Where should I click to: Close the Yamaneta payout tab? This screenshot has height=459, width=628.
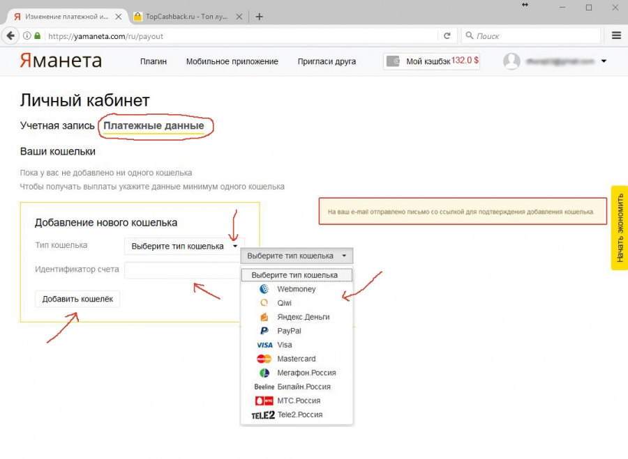(x=119, y=17)
